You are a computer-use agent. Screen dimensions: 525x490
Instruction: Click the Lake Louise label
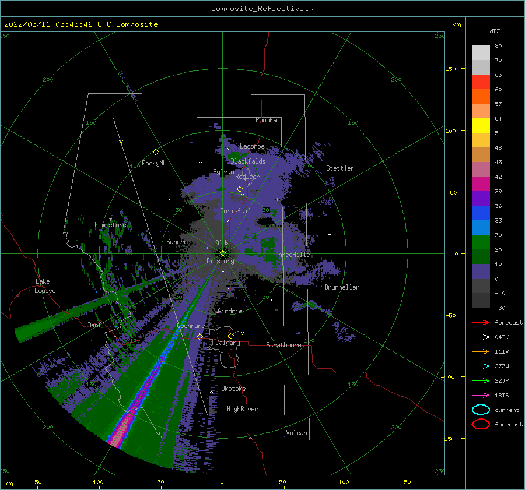coord(45,286)
